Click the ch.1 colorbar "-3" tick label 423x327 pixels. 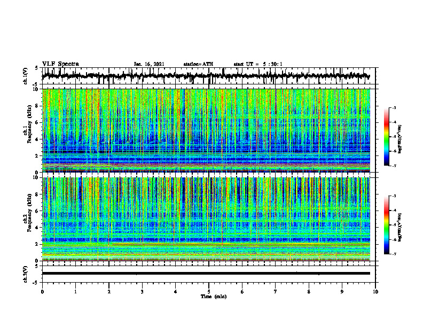(x=394, y=107)
